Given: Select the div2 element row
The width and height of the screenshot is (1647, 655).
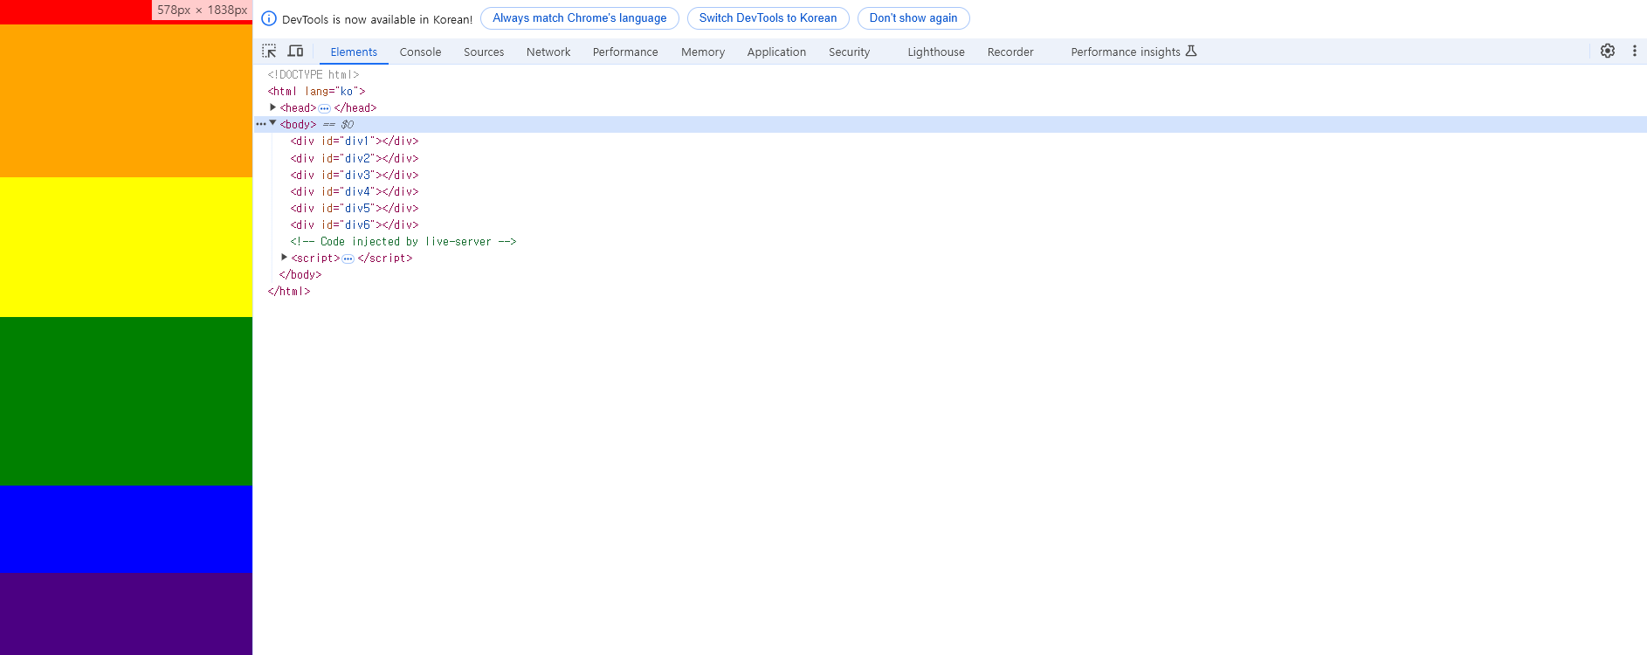Looking at the screenshot, I should (x=950, y=158).
